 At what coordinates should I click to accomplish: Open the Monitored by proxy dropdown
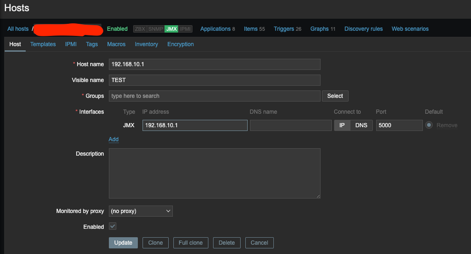[x=141, y=211]
